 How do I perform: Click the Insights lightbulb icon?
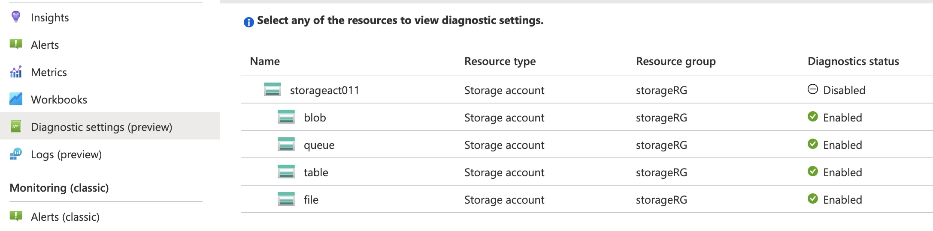pos(16,17)
